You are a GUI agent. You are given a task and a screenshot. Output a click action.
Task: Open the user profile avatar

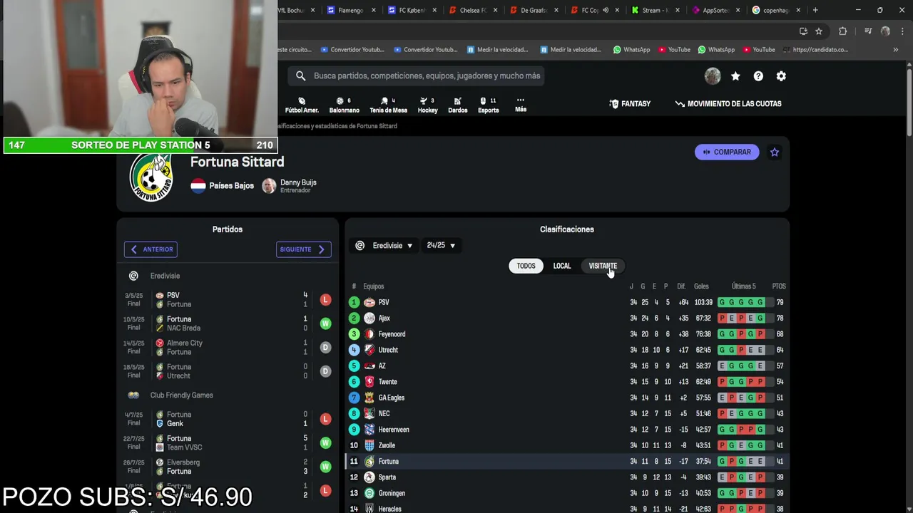713,76
